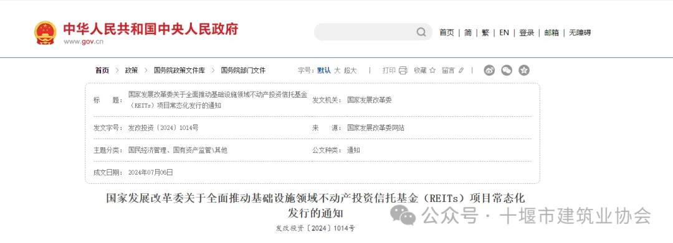The image size is (673, 243).
Task: Click the 收藏 favorite text
Action: (420, 70)
